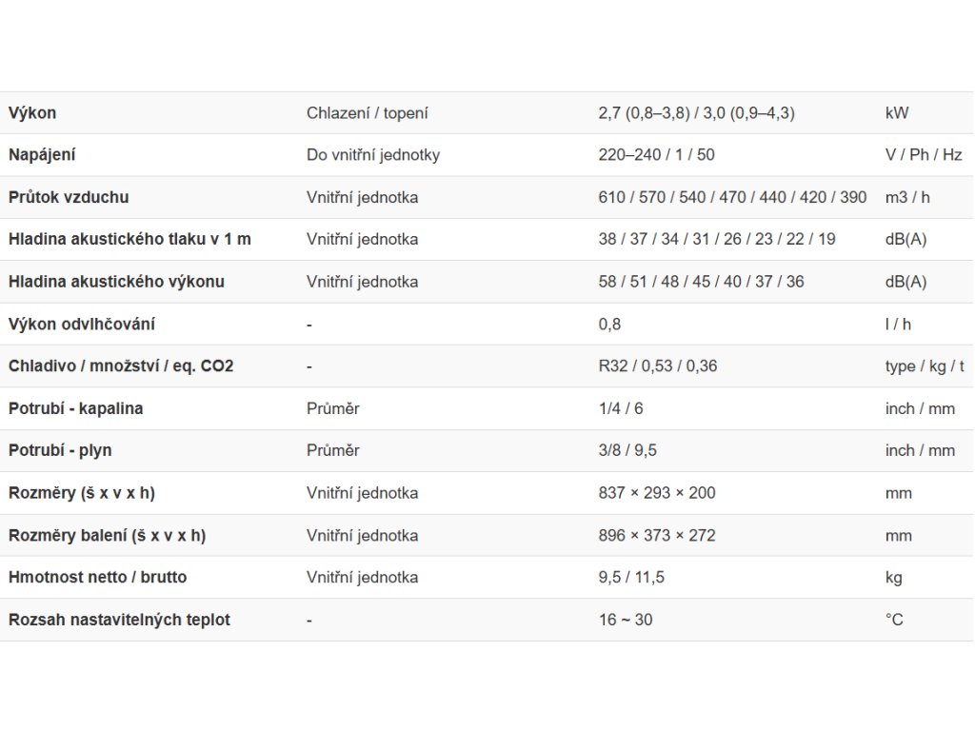Select the "Chlazení / topení" cell
975x731 pixels.
(x=367, y=113)
